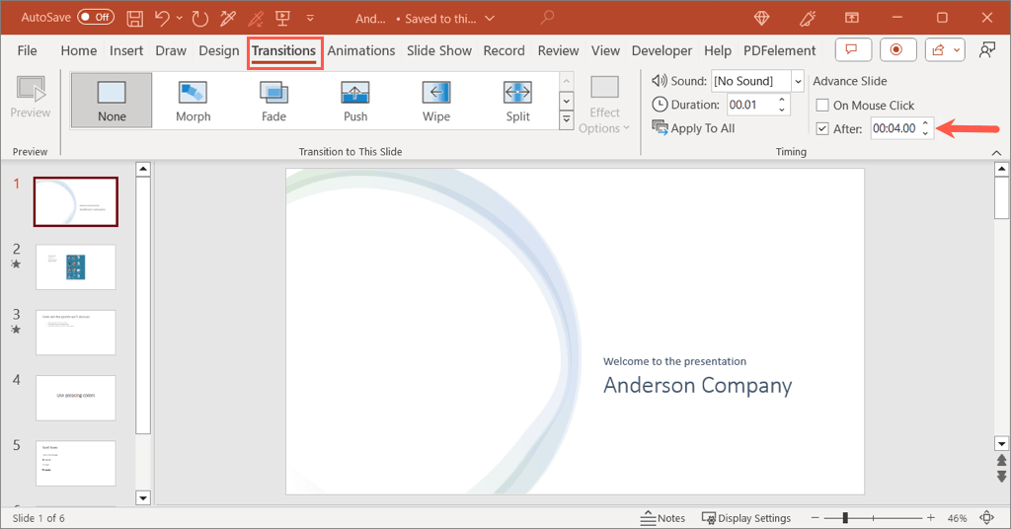Open the file name saved location dropdown
The image size is (1011, 529).
coord(490,19)
